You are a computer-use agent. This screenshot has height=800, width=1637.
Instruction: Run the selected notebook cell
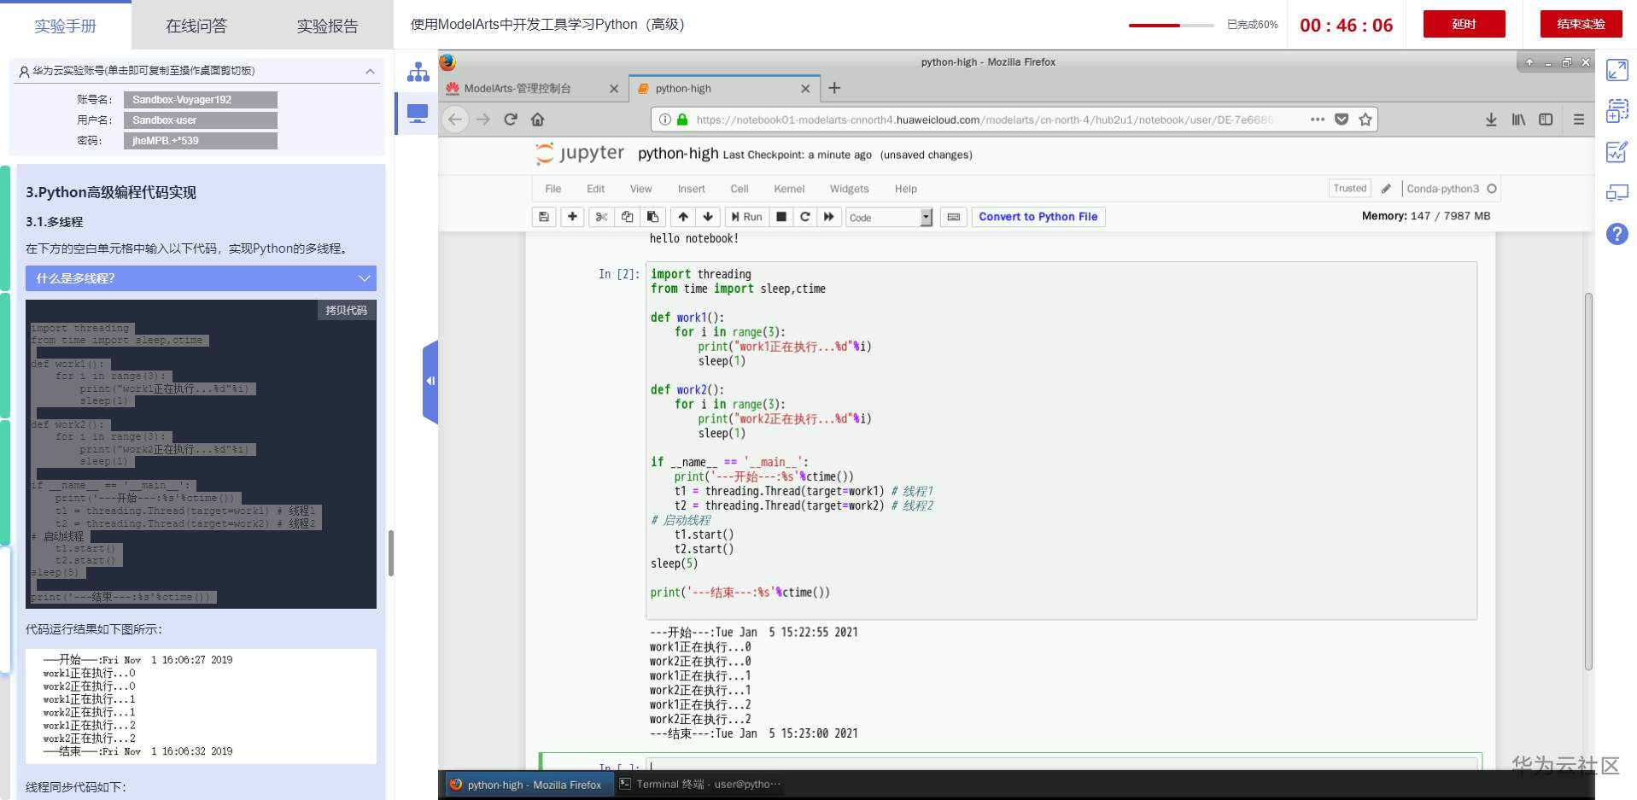pos(745,217)
